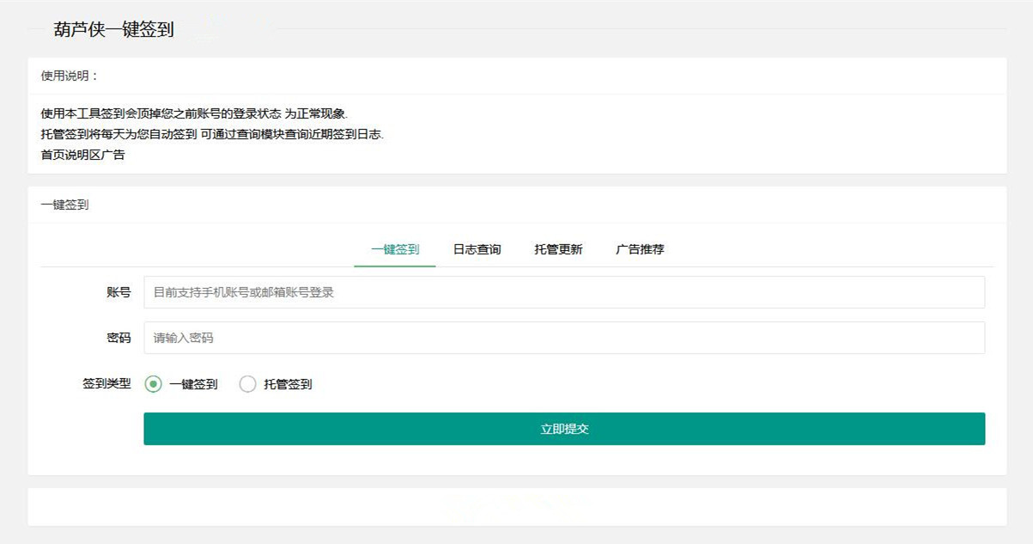Focus the 密码 password input field
The image size is (1033, 544).
(564, 338)
